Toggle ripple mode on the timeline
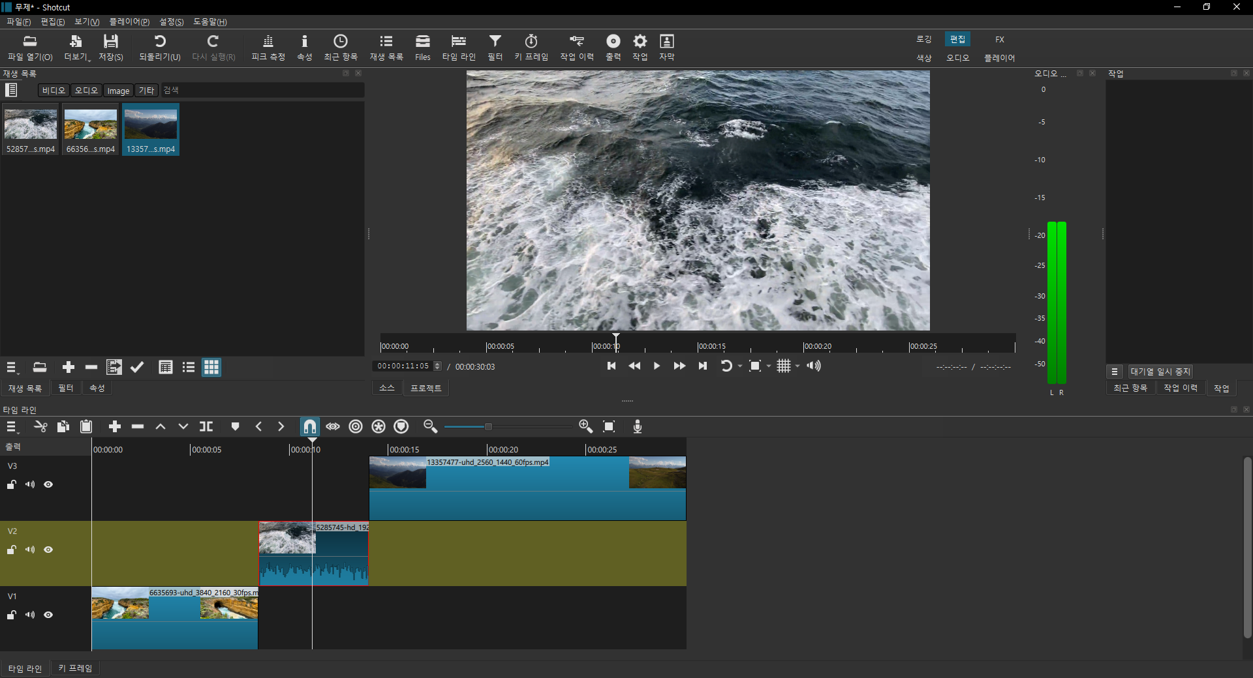The width and height of the screenshot is (1253, 678). [x=356, y=426]
